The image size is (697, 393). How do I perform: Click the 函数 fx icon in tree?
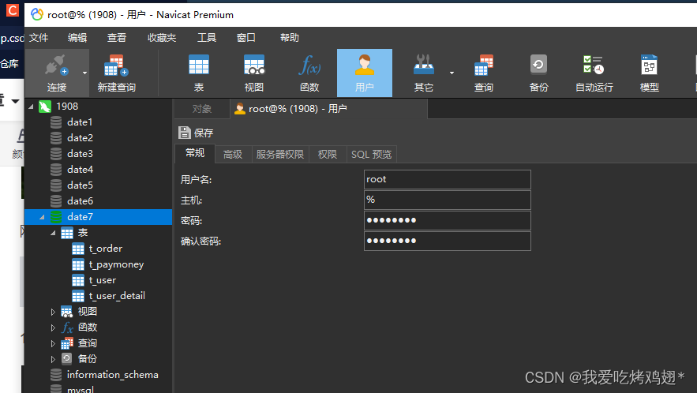click(66, 327)
